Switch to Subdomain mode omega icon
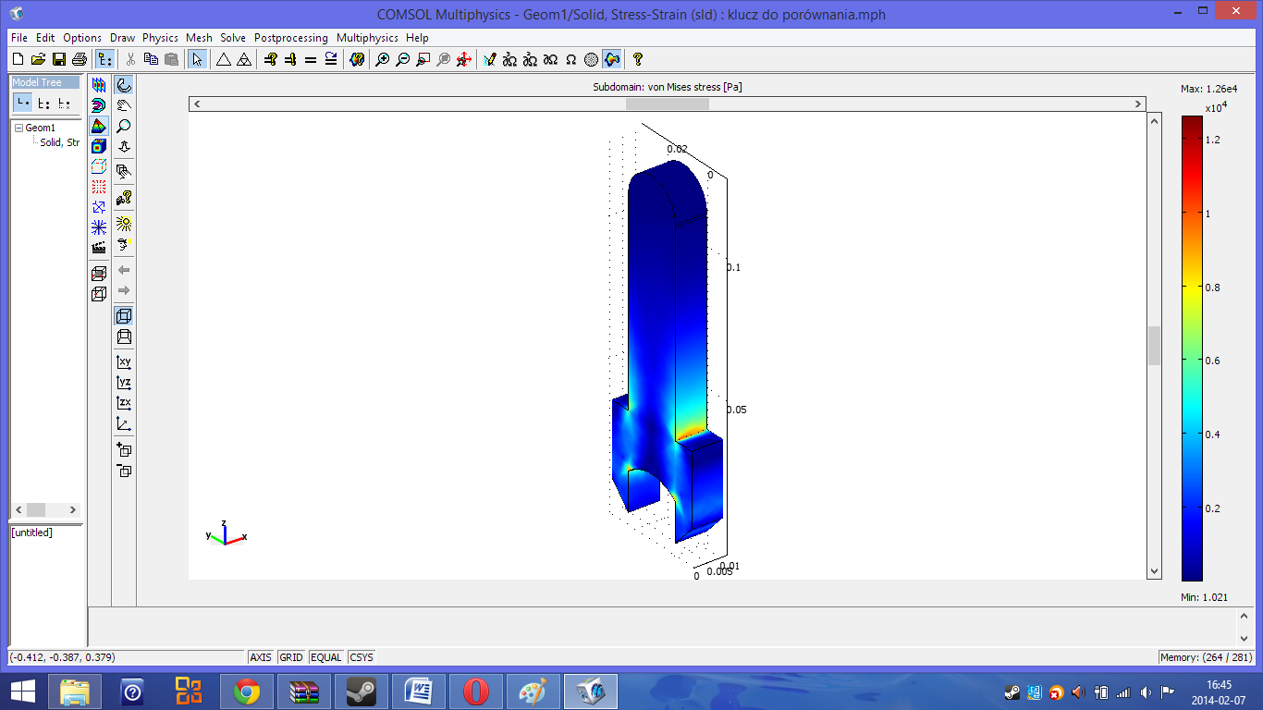The image size is (1263, 710). point(571,59)
